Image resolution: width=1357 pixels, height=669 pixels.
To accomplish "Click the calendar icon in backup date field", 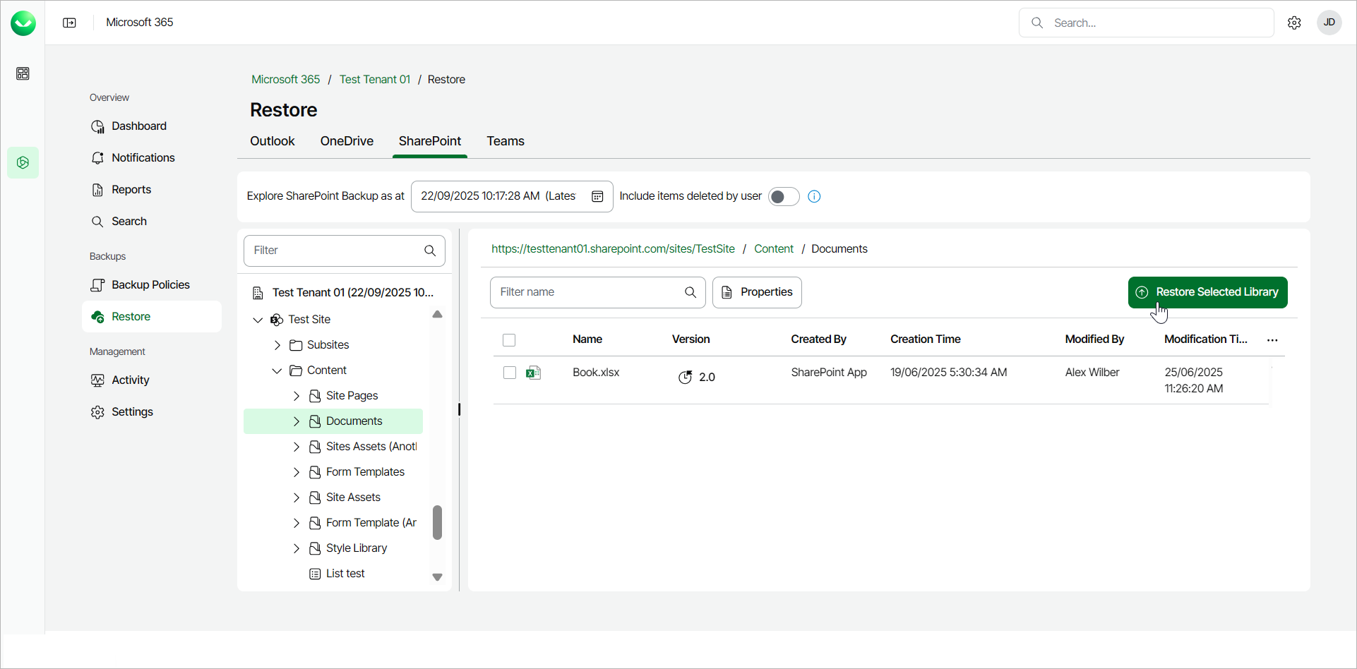I will coord(597,196).
